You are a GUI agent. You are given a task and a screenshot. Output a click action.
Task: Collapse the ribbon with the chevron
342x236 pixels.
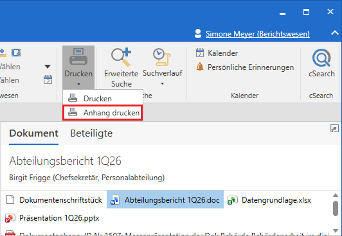(x=335, y=33)
